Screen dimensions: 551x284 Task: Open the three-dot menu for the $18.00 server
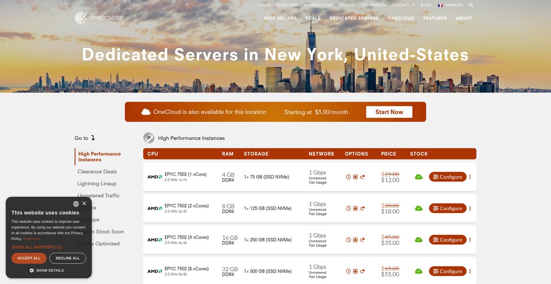[470, 208]
